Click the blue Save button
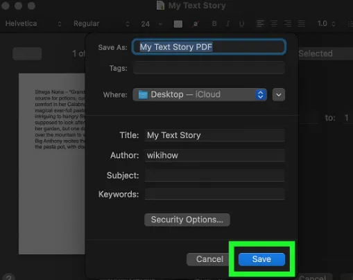This screenshot has width=353, height=280. pos(261,259)
